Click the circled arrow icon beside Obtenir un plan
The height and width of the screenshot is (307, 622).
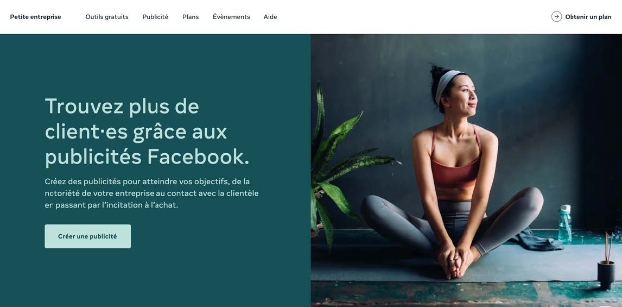click(x=556, y=17)
